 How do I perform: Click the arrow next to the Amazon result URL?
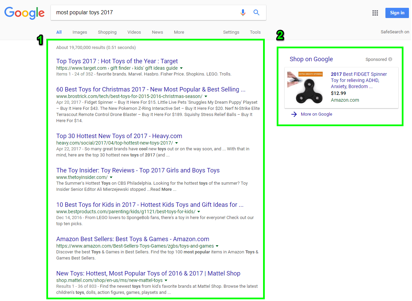[x=217, y=246]
